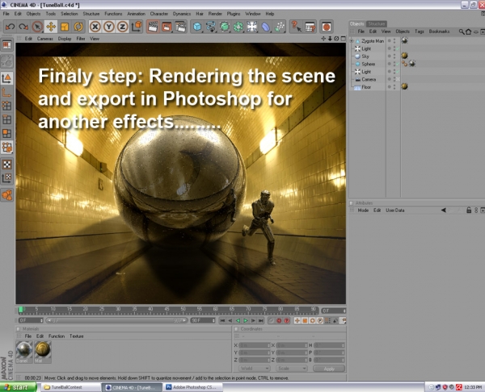Open the viewport Cameras menu
The image size is (485, 392).
coord(44,39)
